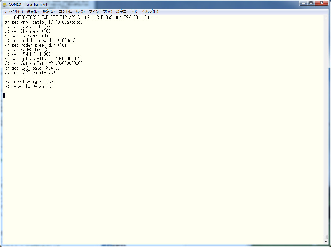Click the 'y: set mode7 sleep dur' line
Image resolution: width=331 pixels, height=247 pixels.
point(37,45)
